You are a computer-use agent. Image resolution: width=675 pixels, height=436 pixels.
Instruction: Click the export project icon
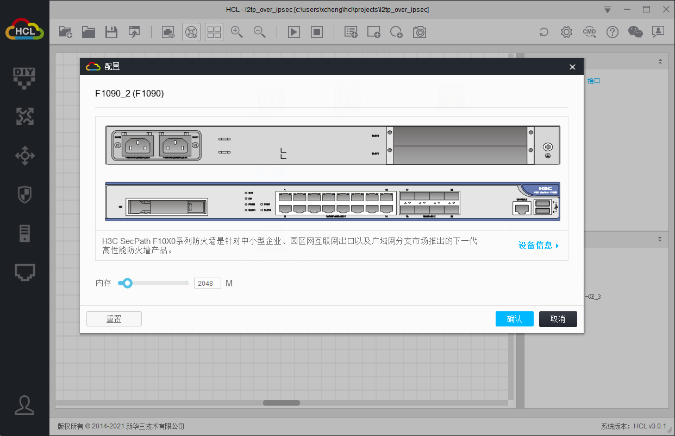pos(134,32)
